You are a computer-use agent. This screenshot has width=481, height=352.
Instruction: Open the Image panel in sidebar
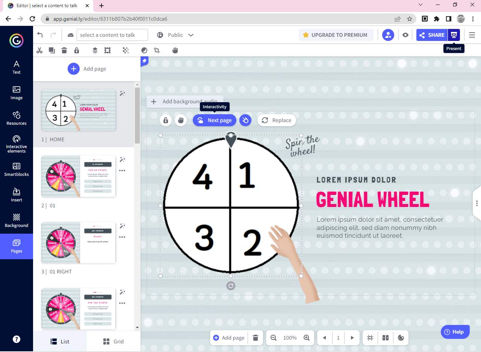17,92
